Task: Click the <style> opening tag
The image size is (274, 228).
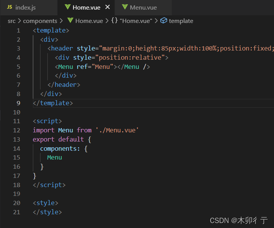Action: (x=45, y=203)
